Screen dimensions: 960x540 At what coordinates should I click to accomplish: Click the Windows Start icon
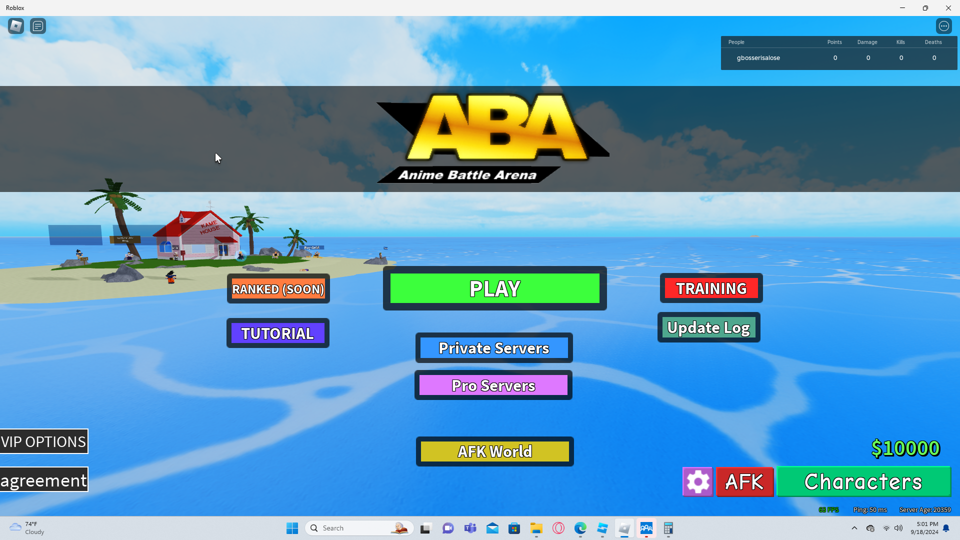click(292, 528)
